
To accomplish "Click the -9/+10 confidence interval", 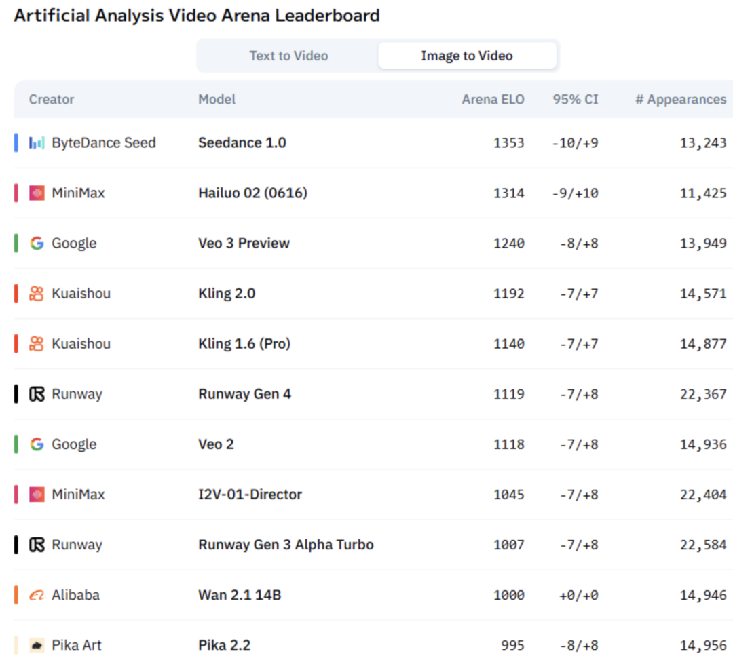I will [575, 193].
